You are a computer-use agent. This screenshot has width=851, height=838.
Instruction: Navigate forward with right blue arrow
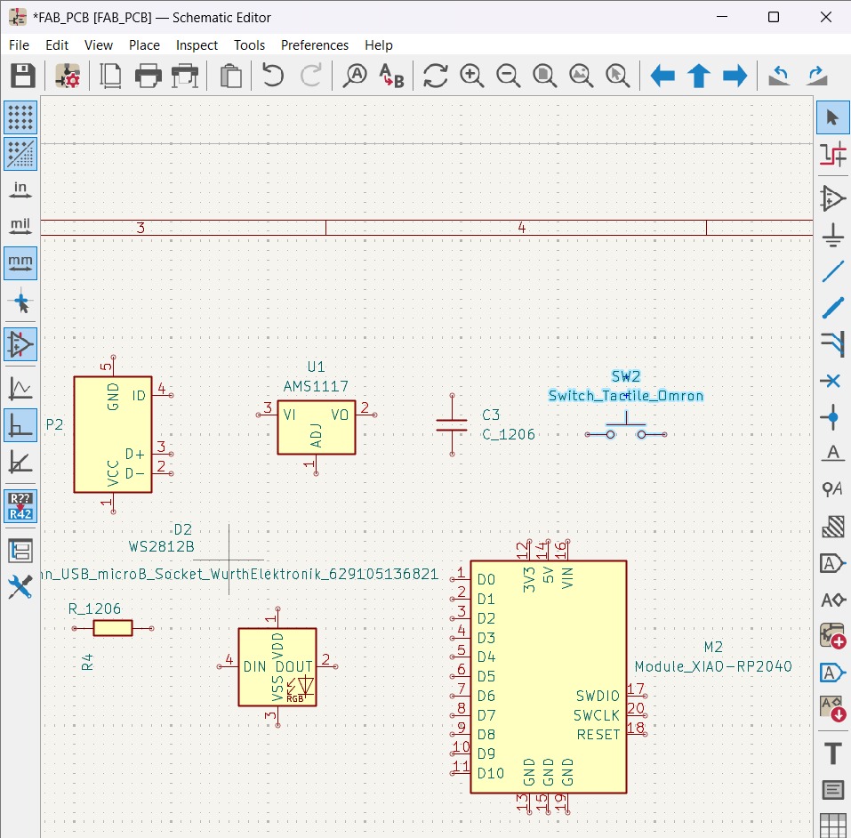tap(735, 76)
